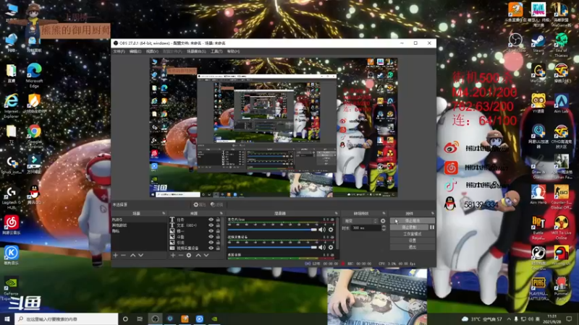This screenshot has width=579, height=325.
Task: Toggle the lock on the 视频采集设备 source
Action: coord(218,248)
